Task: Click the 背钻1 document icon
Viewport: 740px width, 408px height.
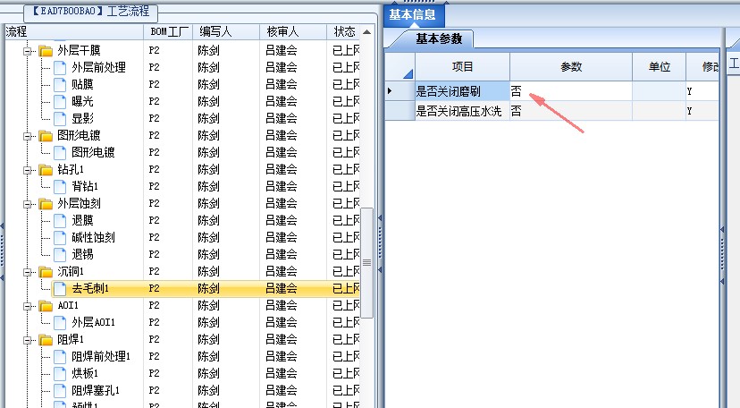Action: tap(60, 186)
